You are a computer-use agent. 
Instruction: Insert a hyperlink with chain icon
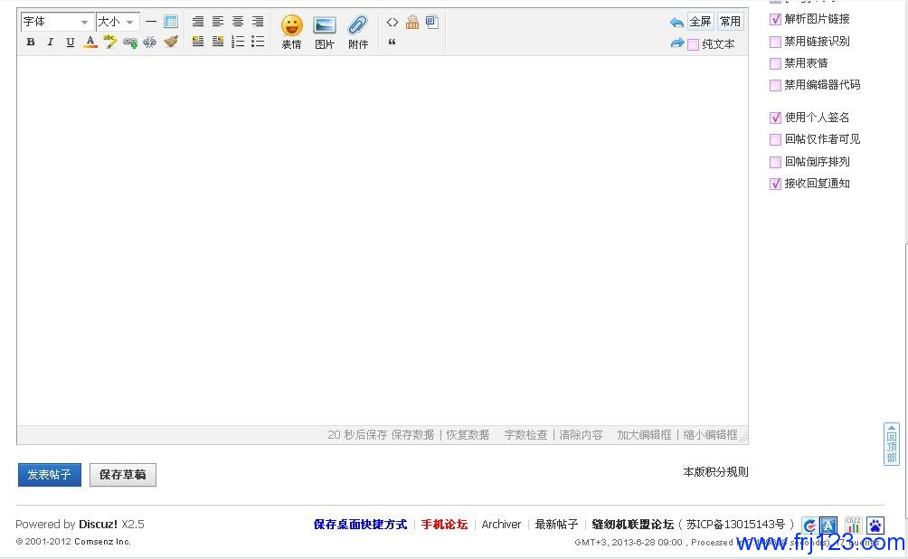pyautogui.click(x=130, y=42)
